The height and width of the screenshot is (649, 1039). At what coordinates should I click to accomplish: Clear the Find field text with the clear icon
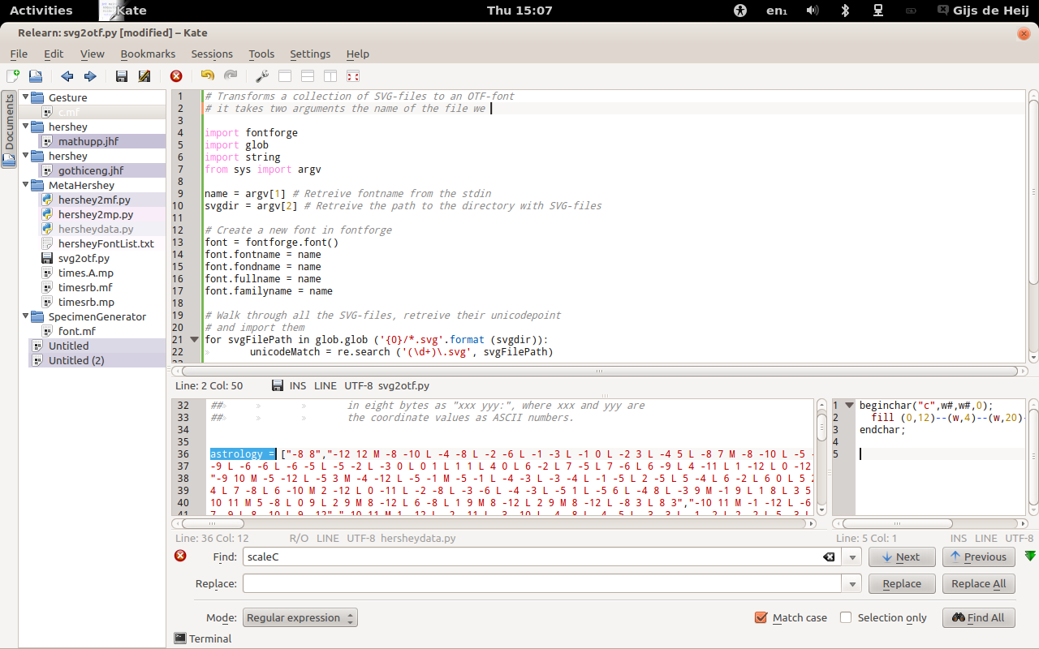point(829,557)
